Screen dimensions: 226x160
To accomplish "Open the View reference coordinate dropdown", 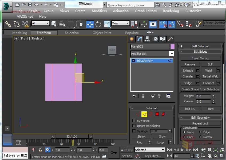I will 120,24.
